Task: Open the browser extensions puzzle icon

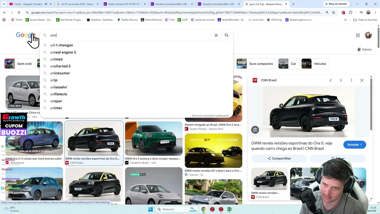Action: tap(351, 12)
